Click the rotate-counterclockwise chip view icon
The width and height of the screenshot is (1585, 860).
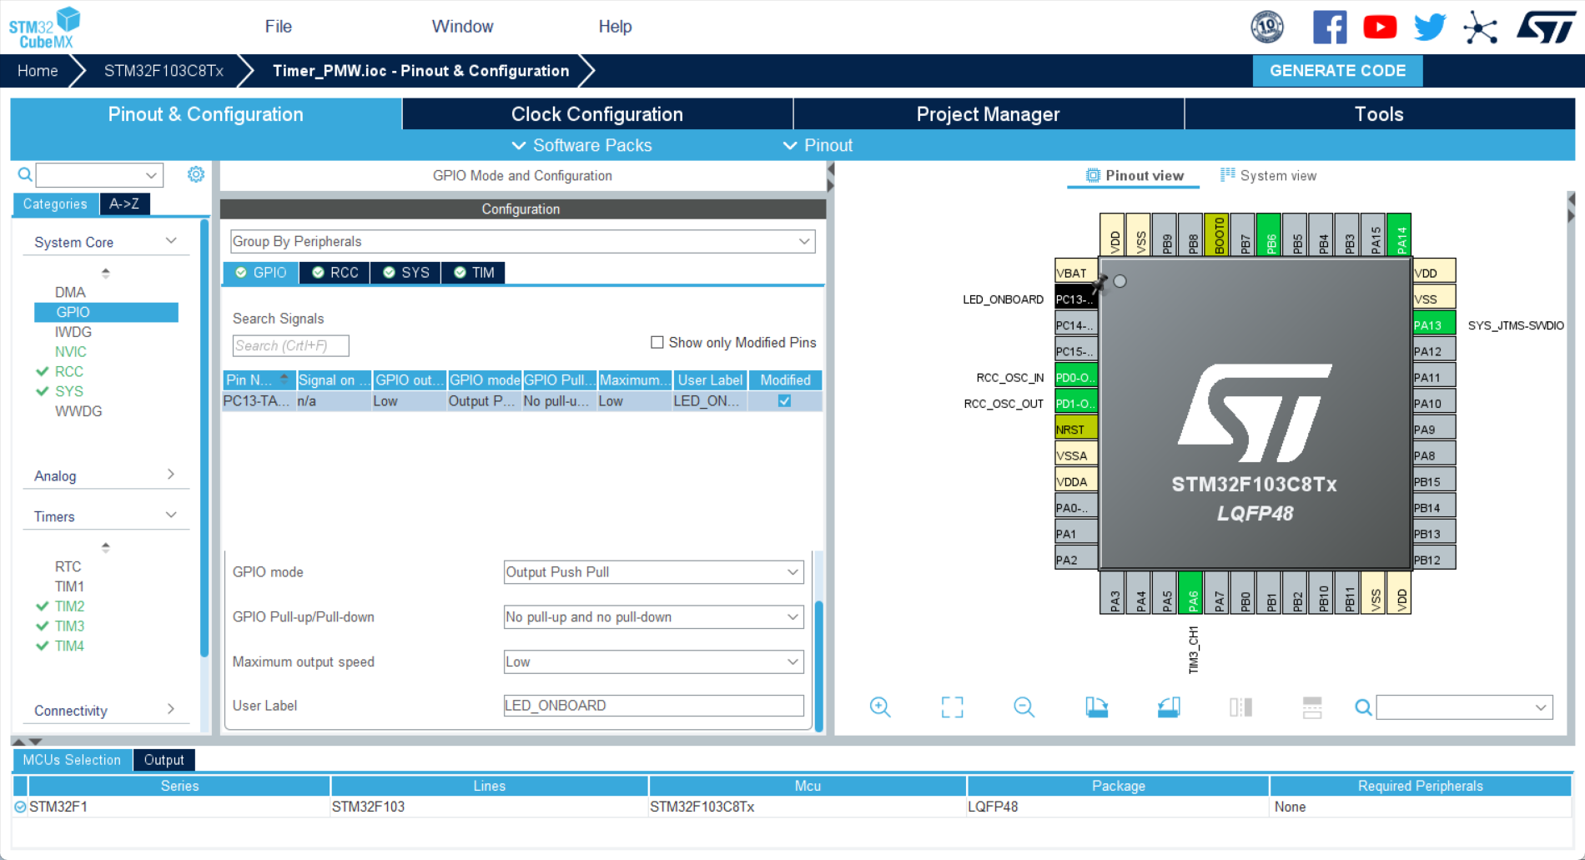click(1169, 707)
